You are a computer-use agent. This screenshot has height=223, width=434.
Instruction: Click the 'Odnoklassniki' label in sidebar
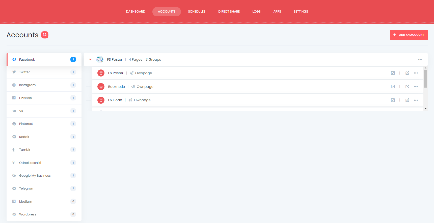click(x=30, y=163)
